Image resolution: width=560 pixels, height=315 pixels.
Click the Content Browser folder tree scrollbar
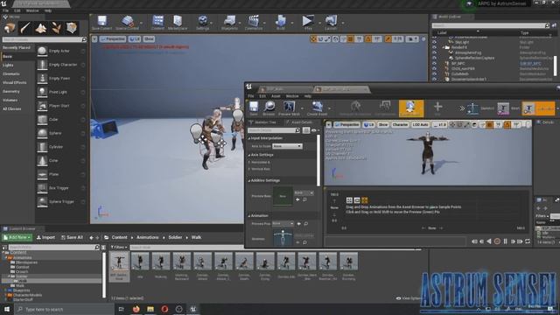point(104,275)
